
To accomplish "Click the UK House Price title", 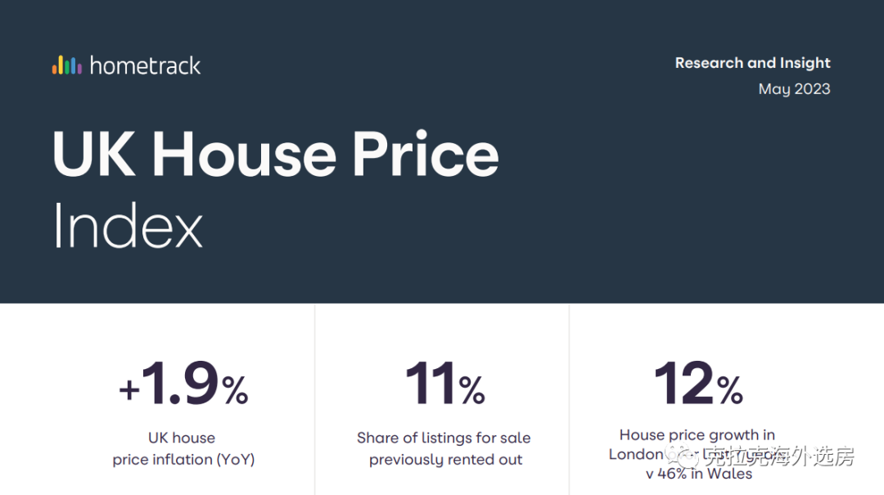I will [276, 154].
